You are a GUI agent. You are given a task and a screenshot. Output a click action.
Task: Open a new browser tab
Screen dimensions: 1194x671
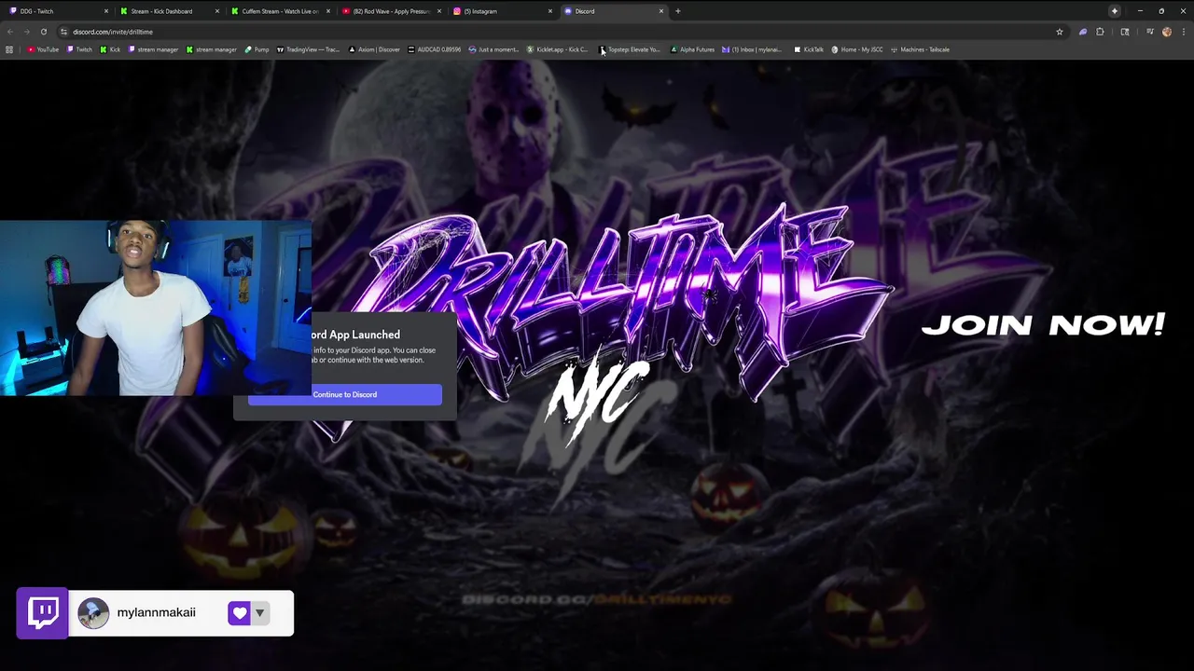pos(678,11)
